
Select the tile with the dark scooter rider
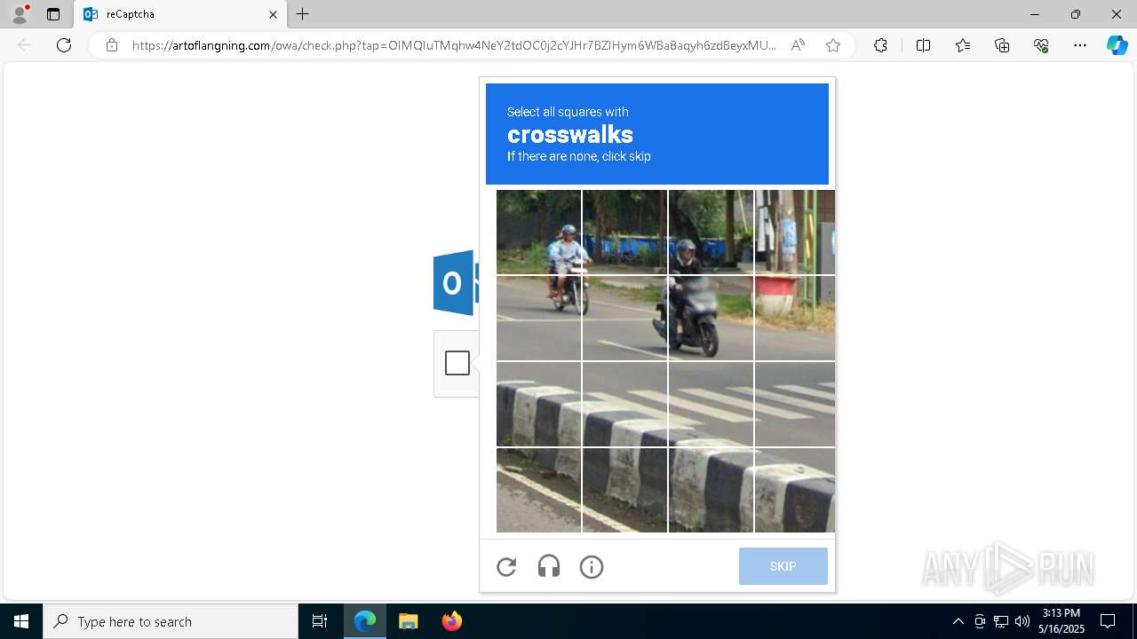coord(711,318)
